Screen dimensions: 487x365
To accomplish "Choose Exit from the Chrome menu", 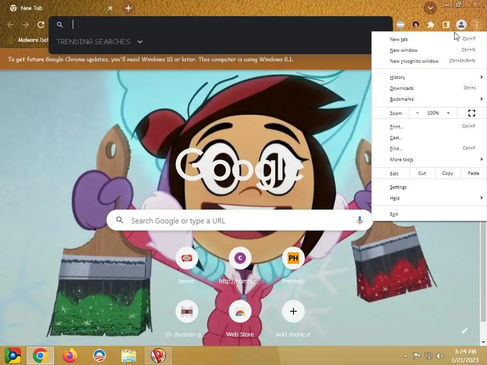I will coord(429,214).
